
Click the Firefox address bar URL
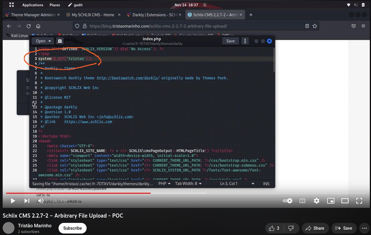tap(158, 26)
